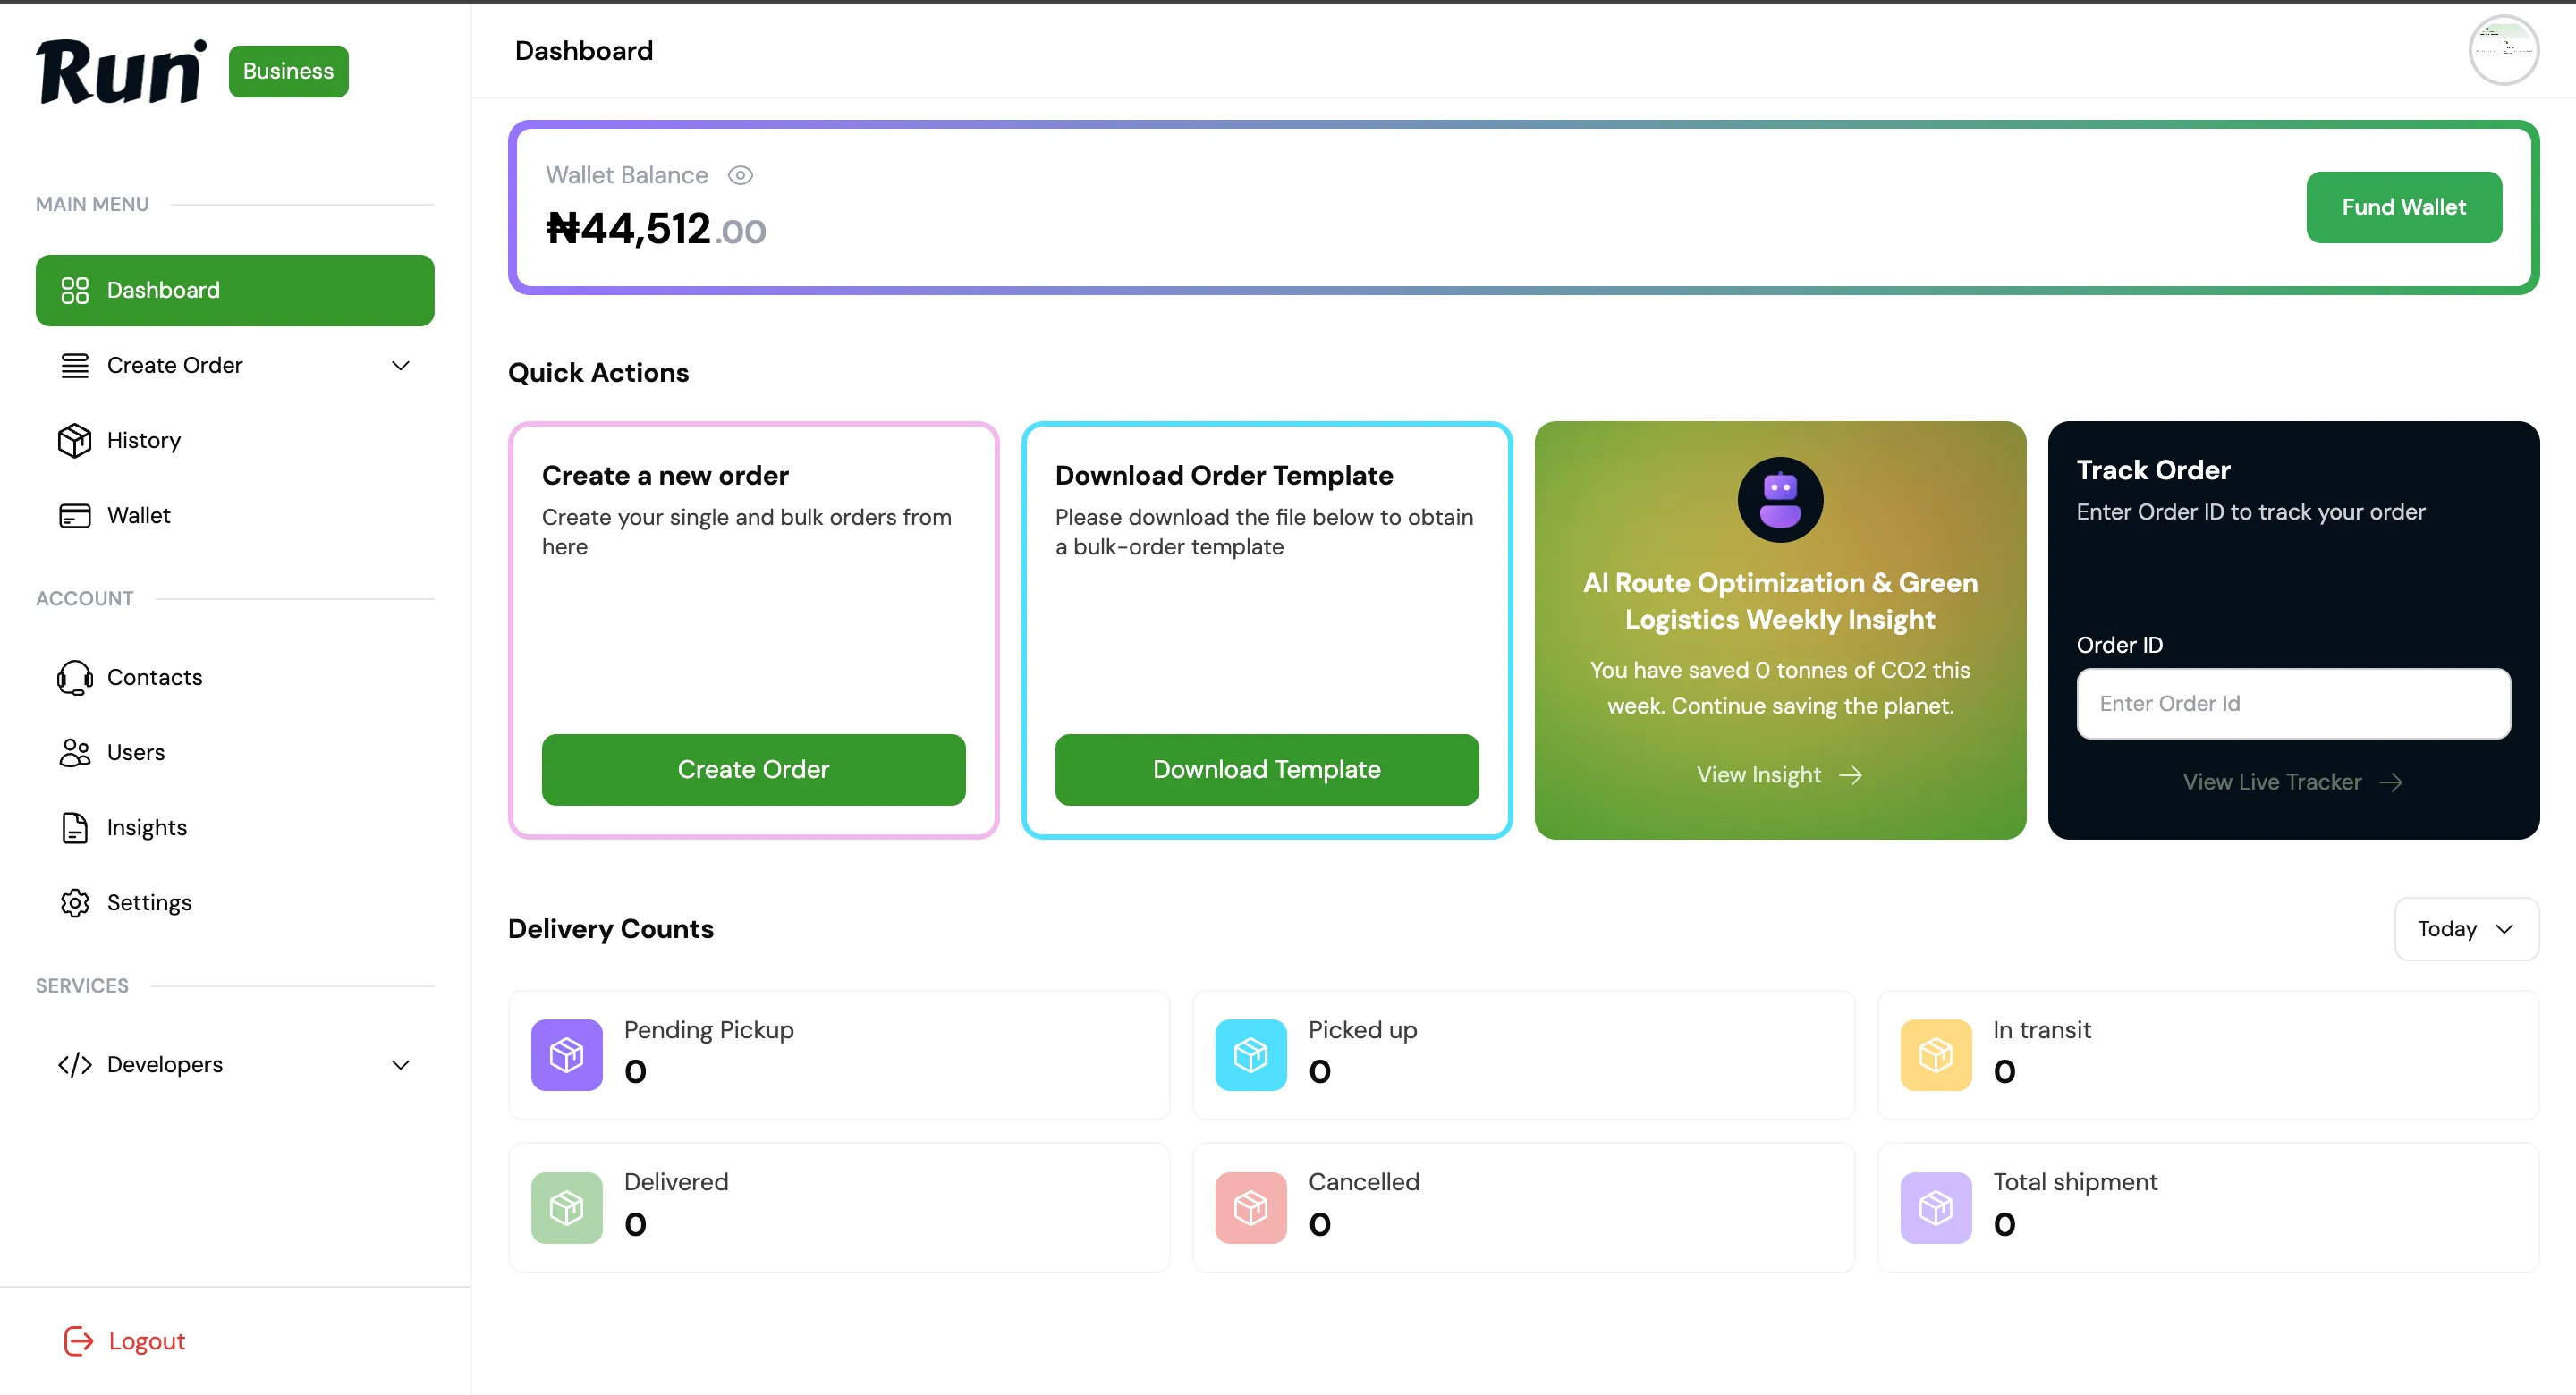Click the View Insight arrow icon
This screenshot has height=1395, width=2576.
(1851, 775)
